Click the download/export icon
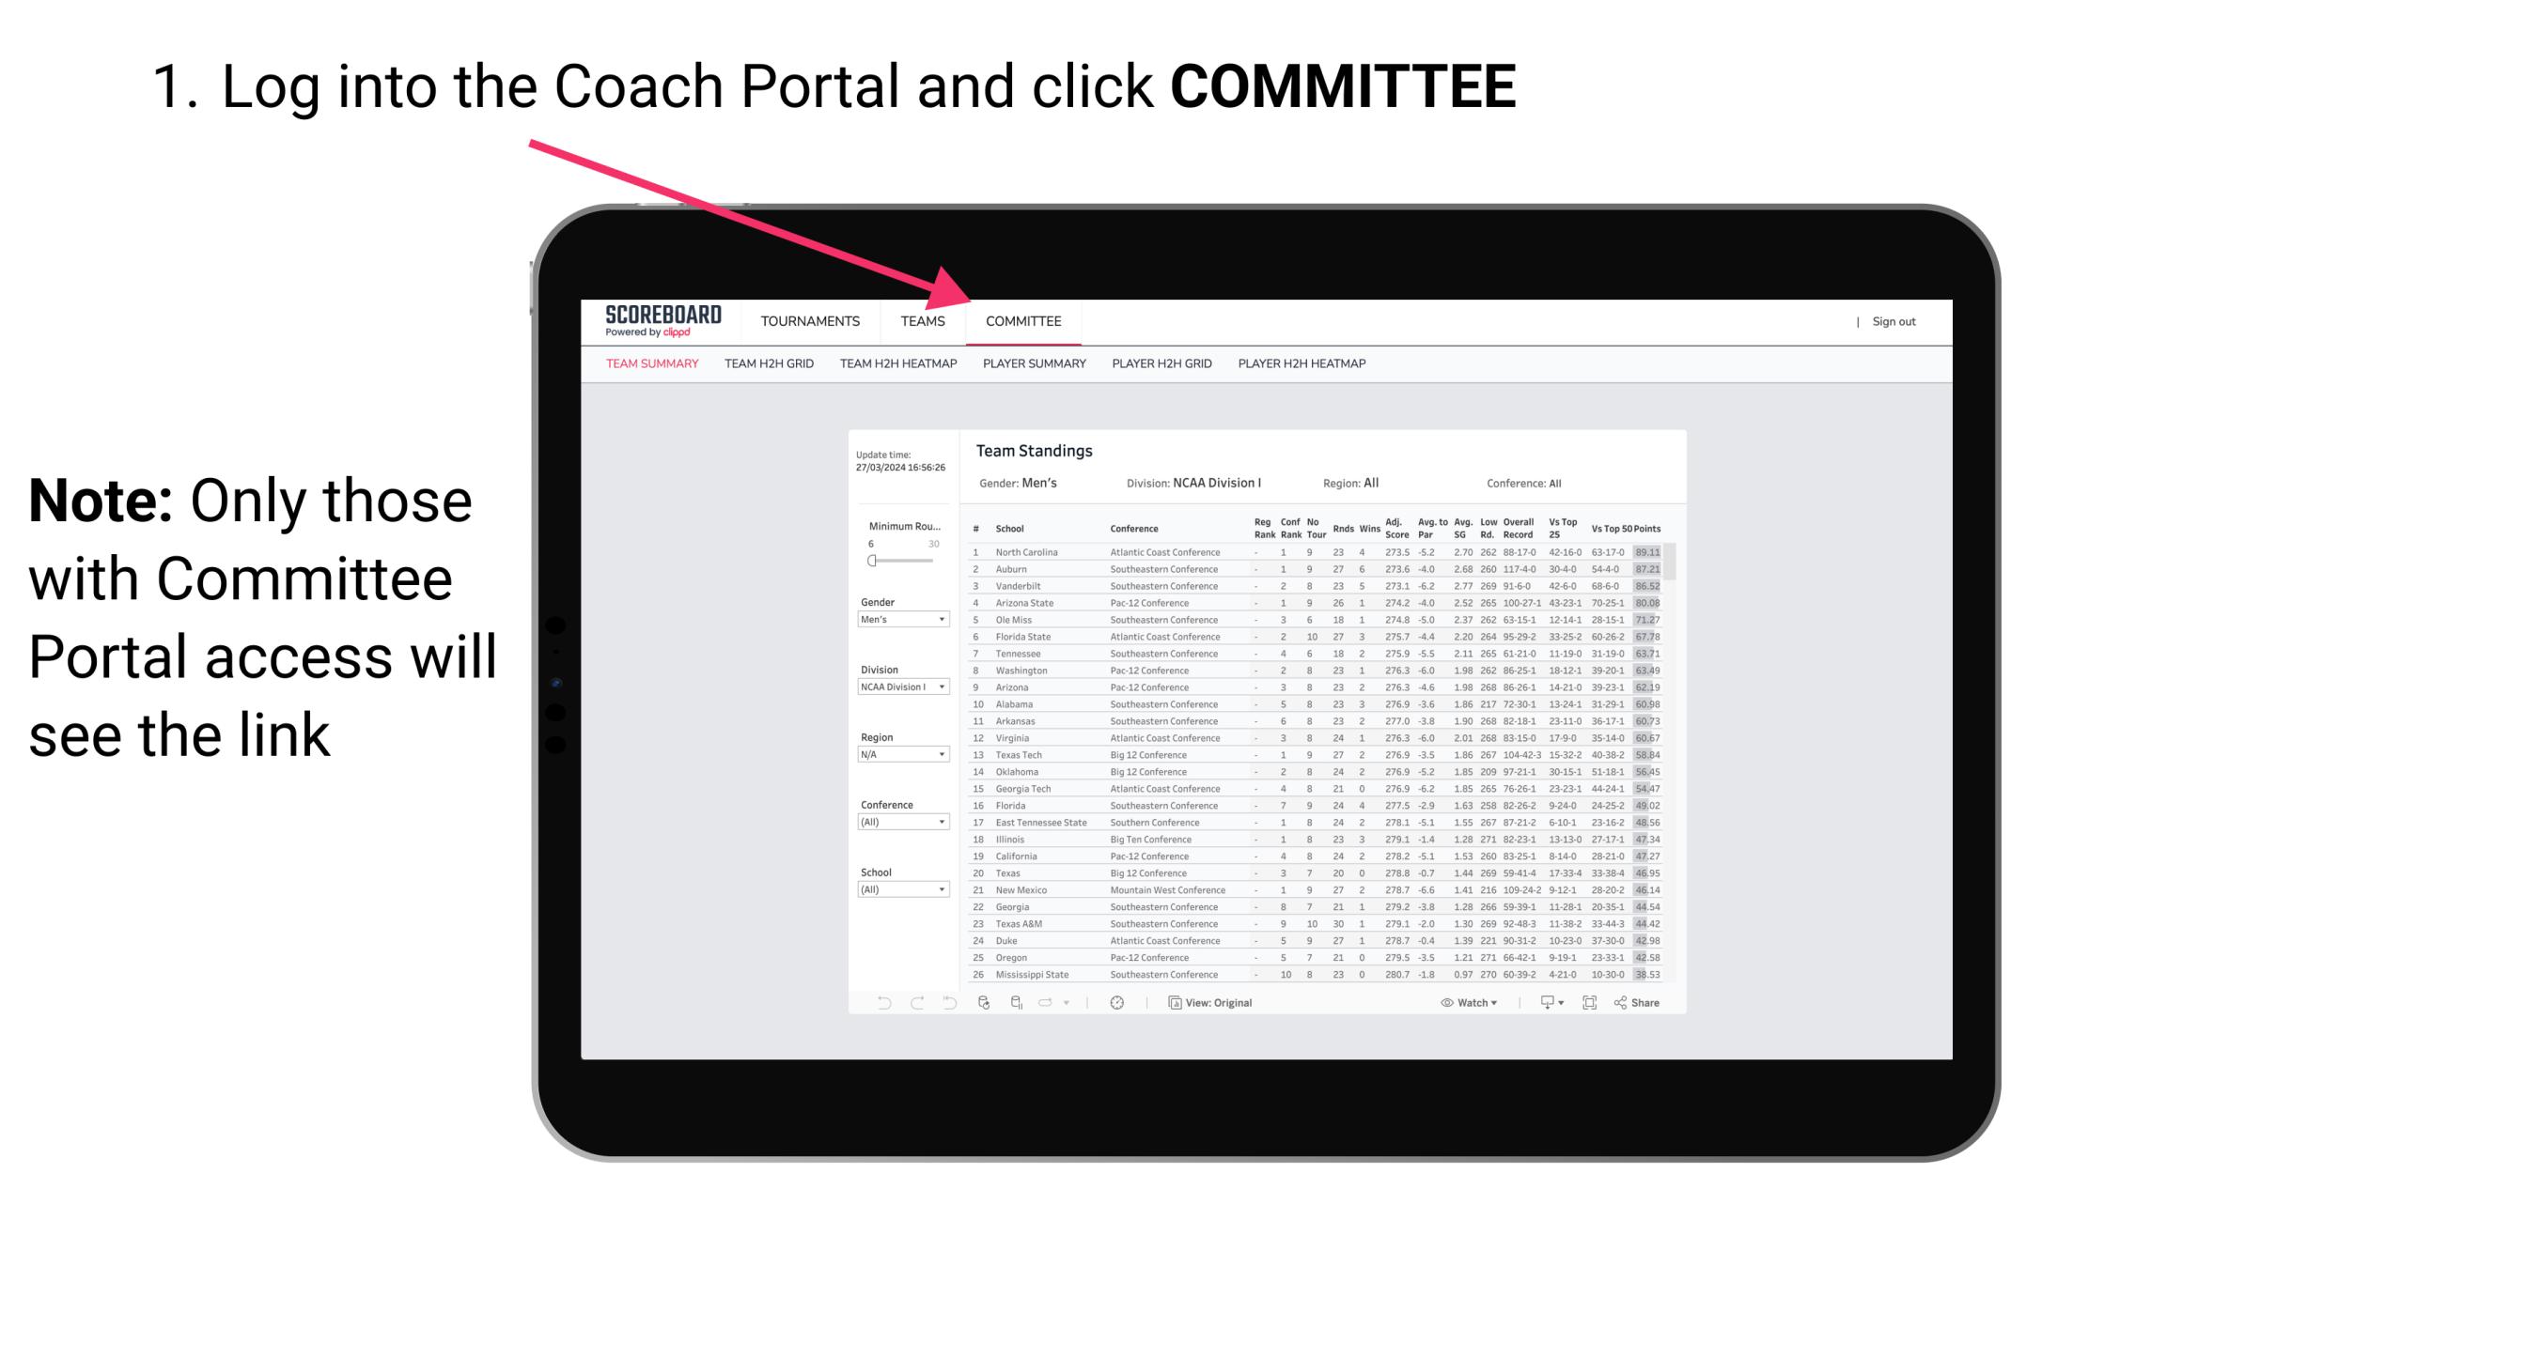The image size is (2525, 1358). [1543, 1005]
